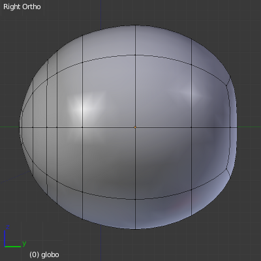
Task: Select the leftmost vertex on the horizontal midline
Action: click(x=20, y=127)
